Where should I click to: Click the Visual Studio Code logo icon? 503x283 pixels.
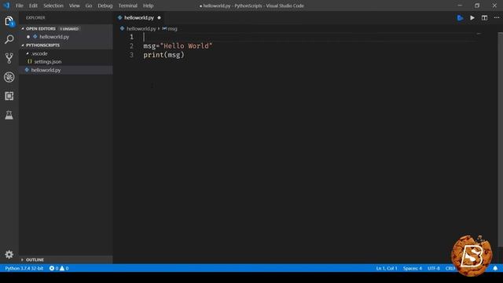tap(6, 6)
